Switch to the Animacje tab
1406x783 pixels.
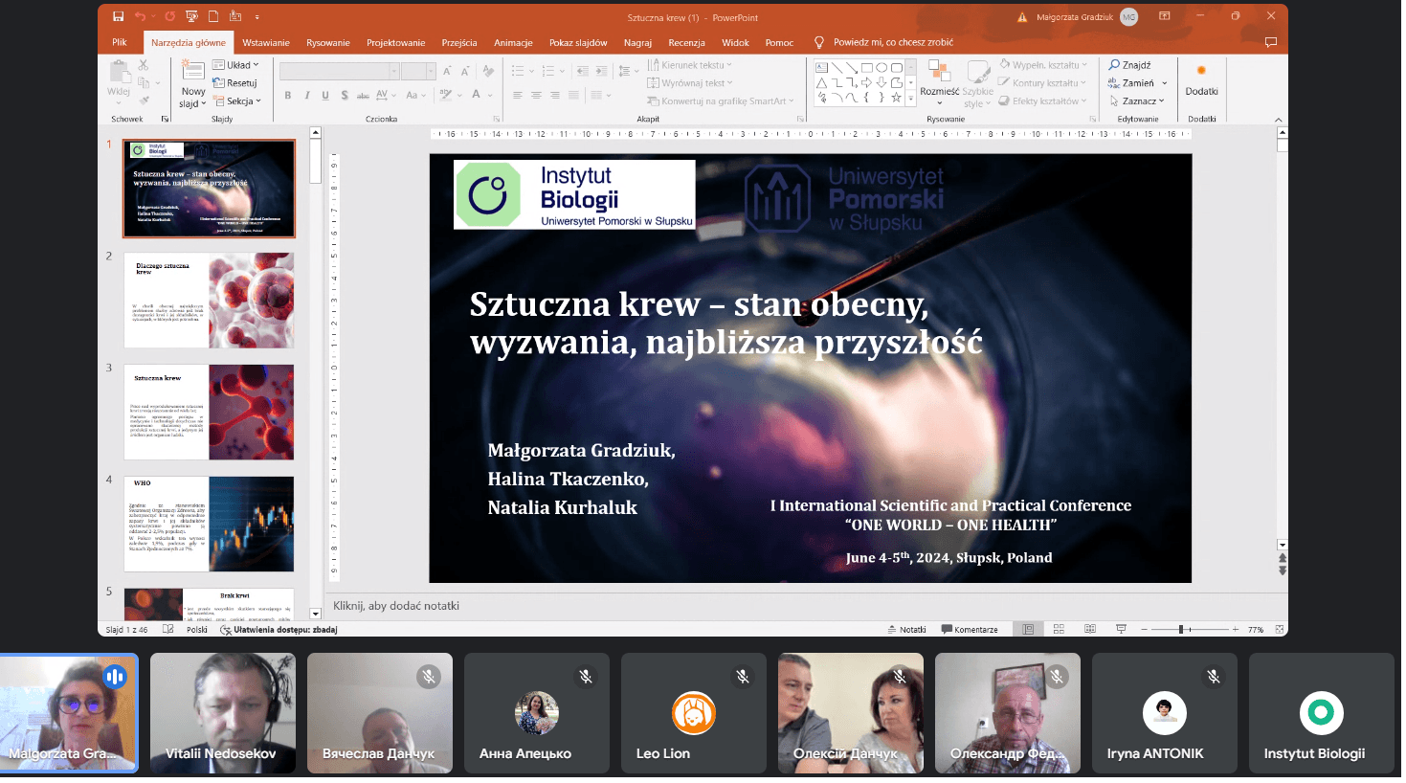click(513, 42)
